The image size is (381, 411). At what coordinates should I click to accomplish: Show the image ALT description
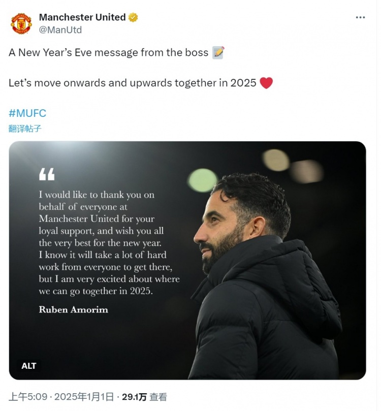click(x=29, y=365)
